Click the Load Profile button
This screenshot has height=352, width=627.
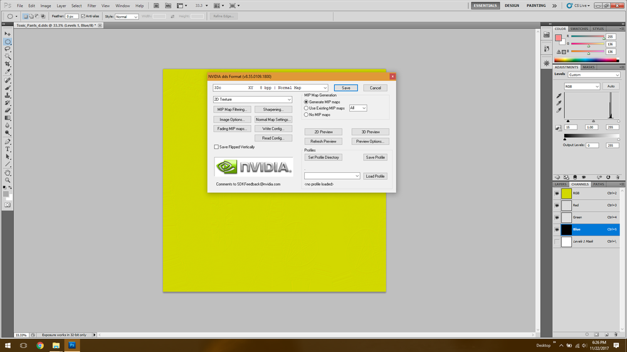375,176
